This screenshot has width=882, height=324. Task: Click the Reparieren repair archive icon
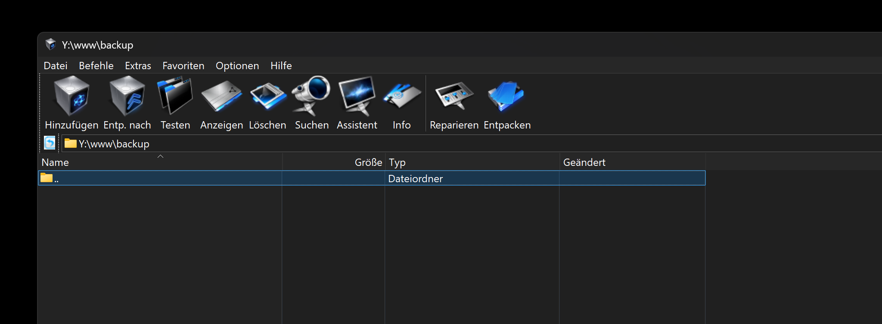click(x=454, y=96)
